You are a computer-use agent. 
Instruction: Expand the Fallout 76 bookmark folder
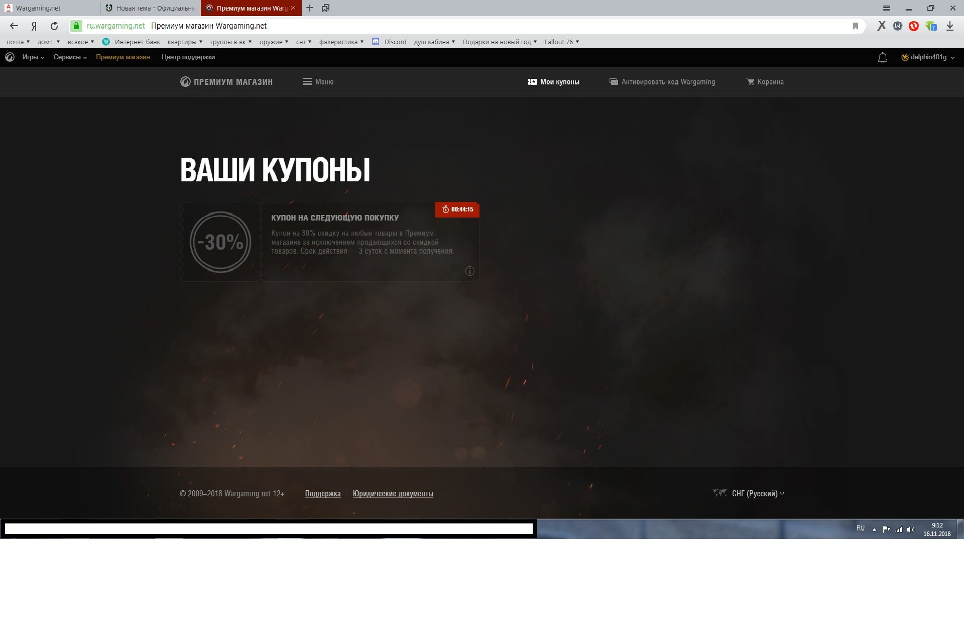[x=562, y=42]
